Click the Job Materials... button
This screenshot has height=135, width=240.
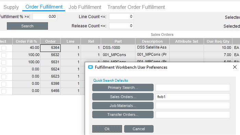click(123, 106)
